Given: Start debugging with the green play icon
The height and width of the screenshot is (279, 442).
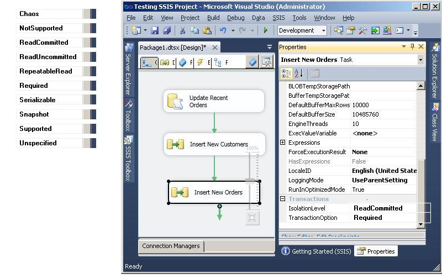Looking at the screenshot, I should 265,30.
